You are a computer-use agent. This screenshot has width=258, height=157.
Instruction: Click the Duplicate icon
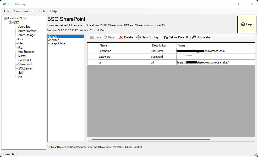pos(194,37)
